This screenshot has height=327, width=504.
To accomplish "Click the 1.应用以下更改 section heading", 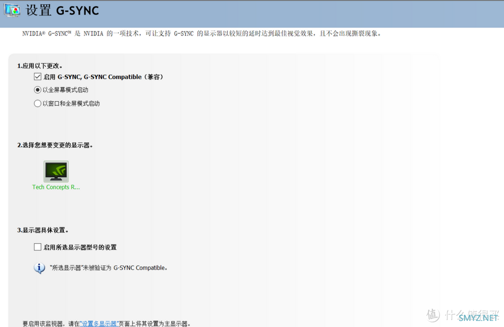I will tap(40, 66).
